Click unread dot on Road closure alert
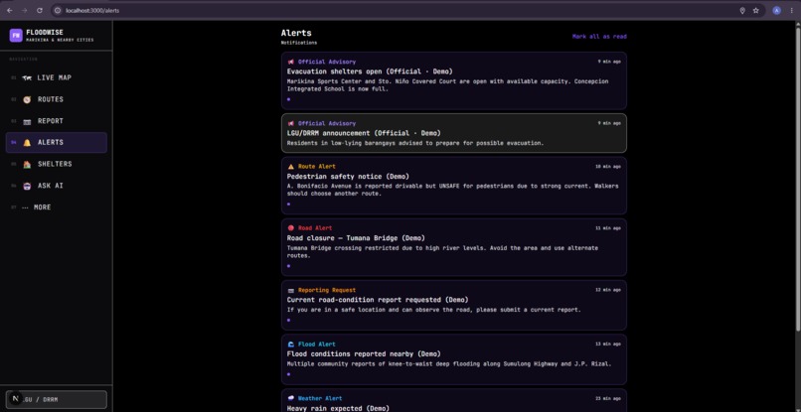This screenshot has height=412, width=801. click(x=288, y=265)
